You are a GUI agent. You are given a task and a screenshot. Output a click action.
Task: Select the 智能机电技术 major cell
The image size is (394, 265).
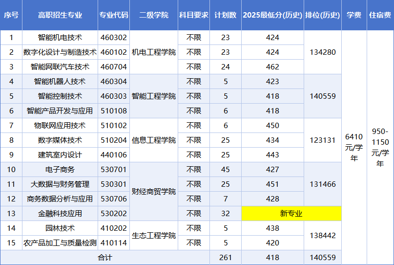tap(60, 38)
